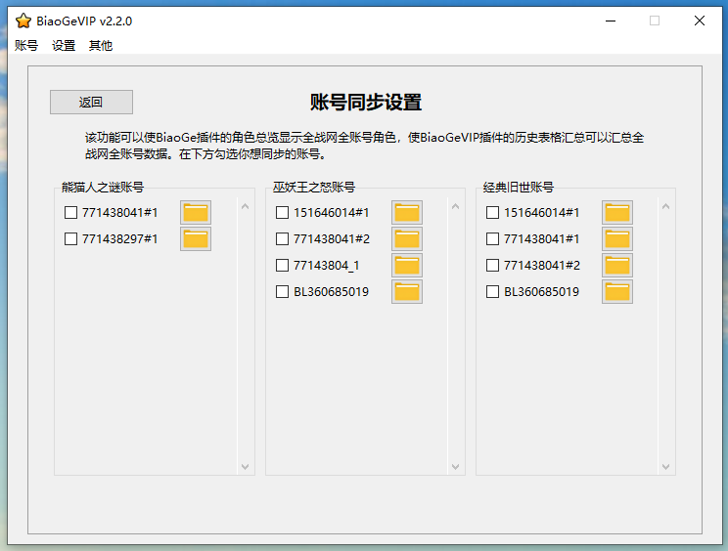
Task: Click the BiaoGeVIP star icon in title bar
Action: 23,21
